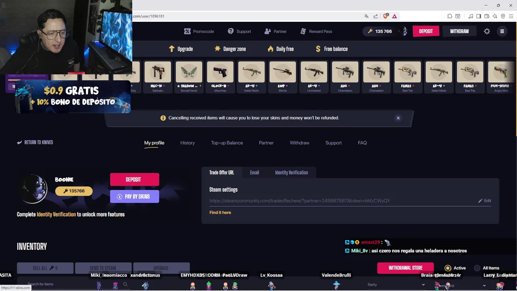The height and width of the screenshot is (291, 517).
Task: Click the WITHDRAW button in header
Action: click(x=459, y=31)
